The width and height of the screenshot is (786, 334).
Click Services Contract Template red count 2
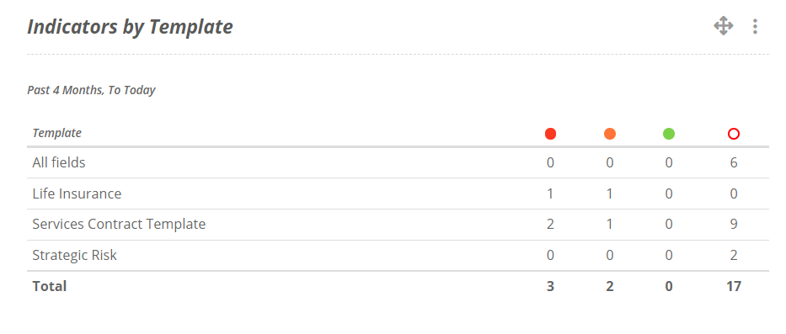click(550, 225)
